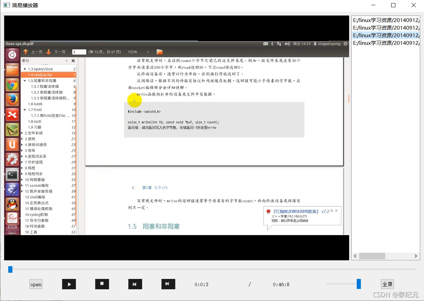Expand the 4 进程间通信 tree node

coord(22,145)
